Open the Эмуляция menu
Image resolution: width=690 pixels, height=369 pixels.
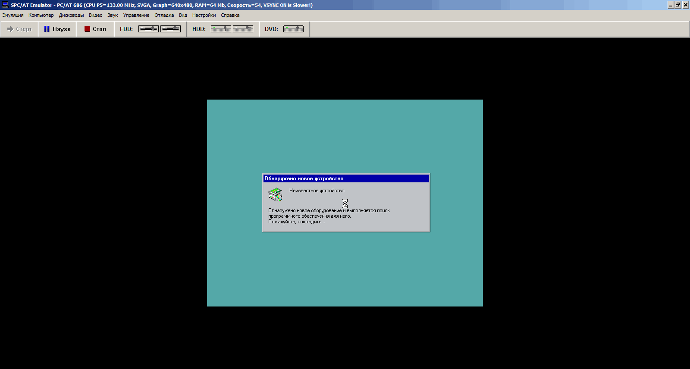[x=13, y=15]
